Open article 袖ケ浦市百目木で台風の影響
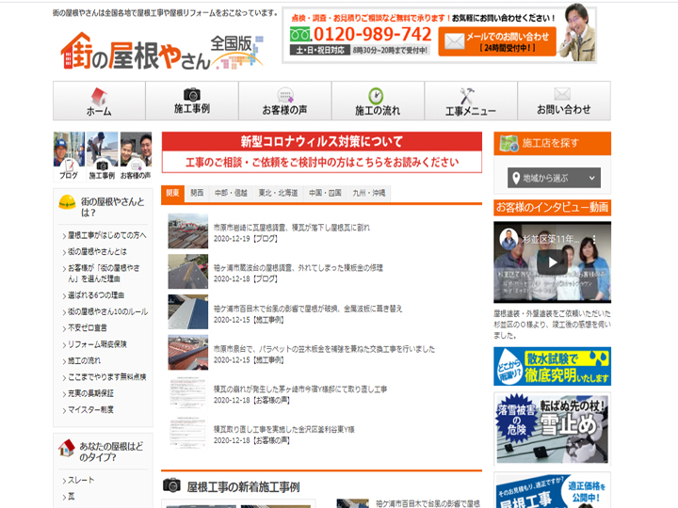 click(x=308, y=309)
